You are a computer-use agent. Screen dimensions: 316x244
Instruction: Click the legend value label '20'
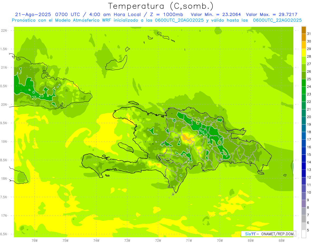click(309, 117)
